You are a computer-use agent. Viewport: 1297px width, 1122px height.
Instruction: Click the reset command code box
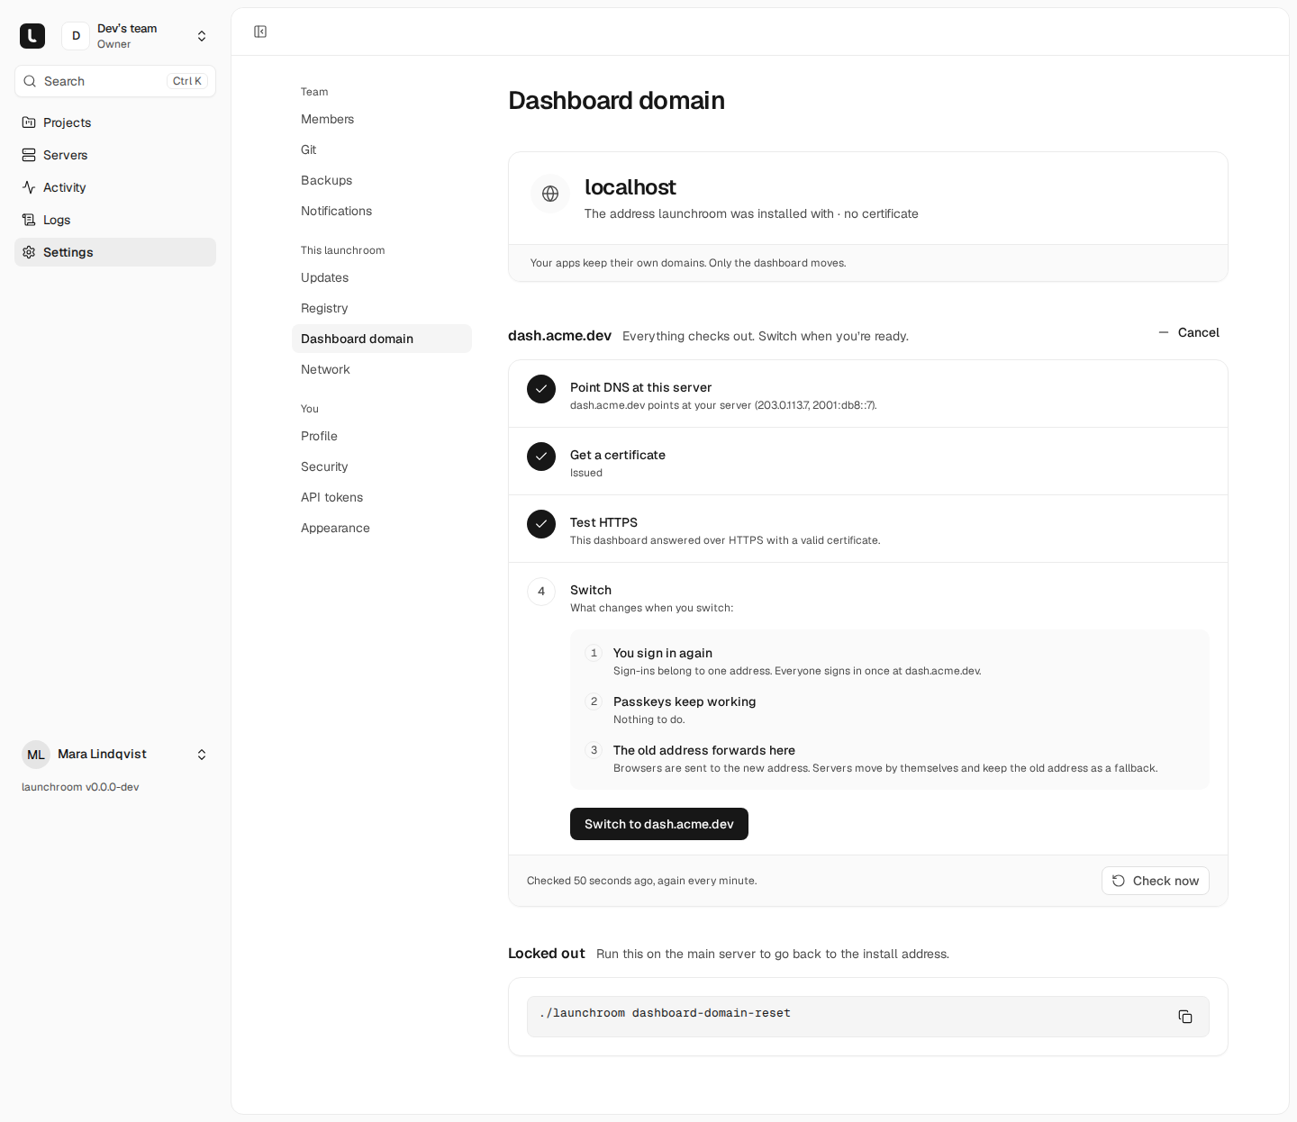[x=868, y=1017]
